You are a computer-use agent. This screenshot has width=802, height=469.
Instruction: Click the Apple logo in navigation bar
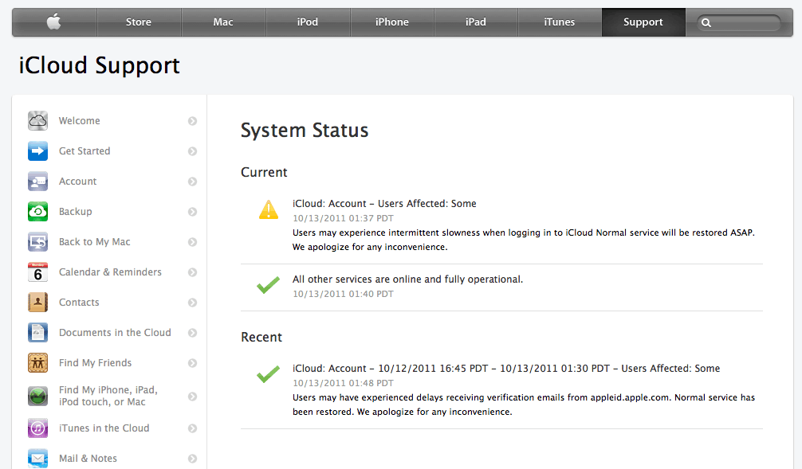pyautogui.click(x=53, y=21)
